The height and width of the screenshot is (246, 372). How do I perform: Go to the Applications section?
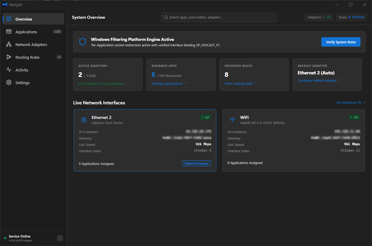coord(33,32)
